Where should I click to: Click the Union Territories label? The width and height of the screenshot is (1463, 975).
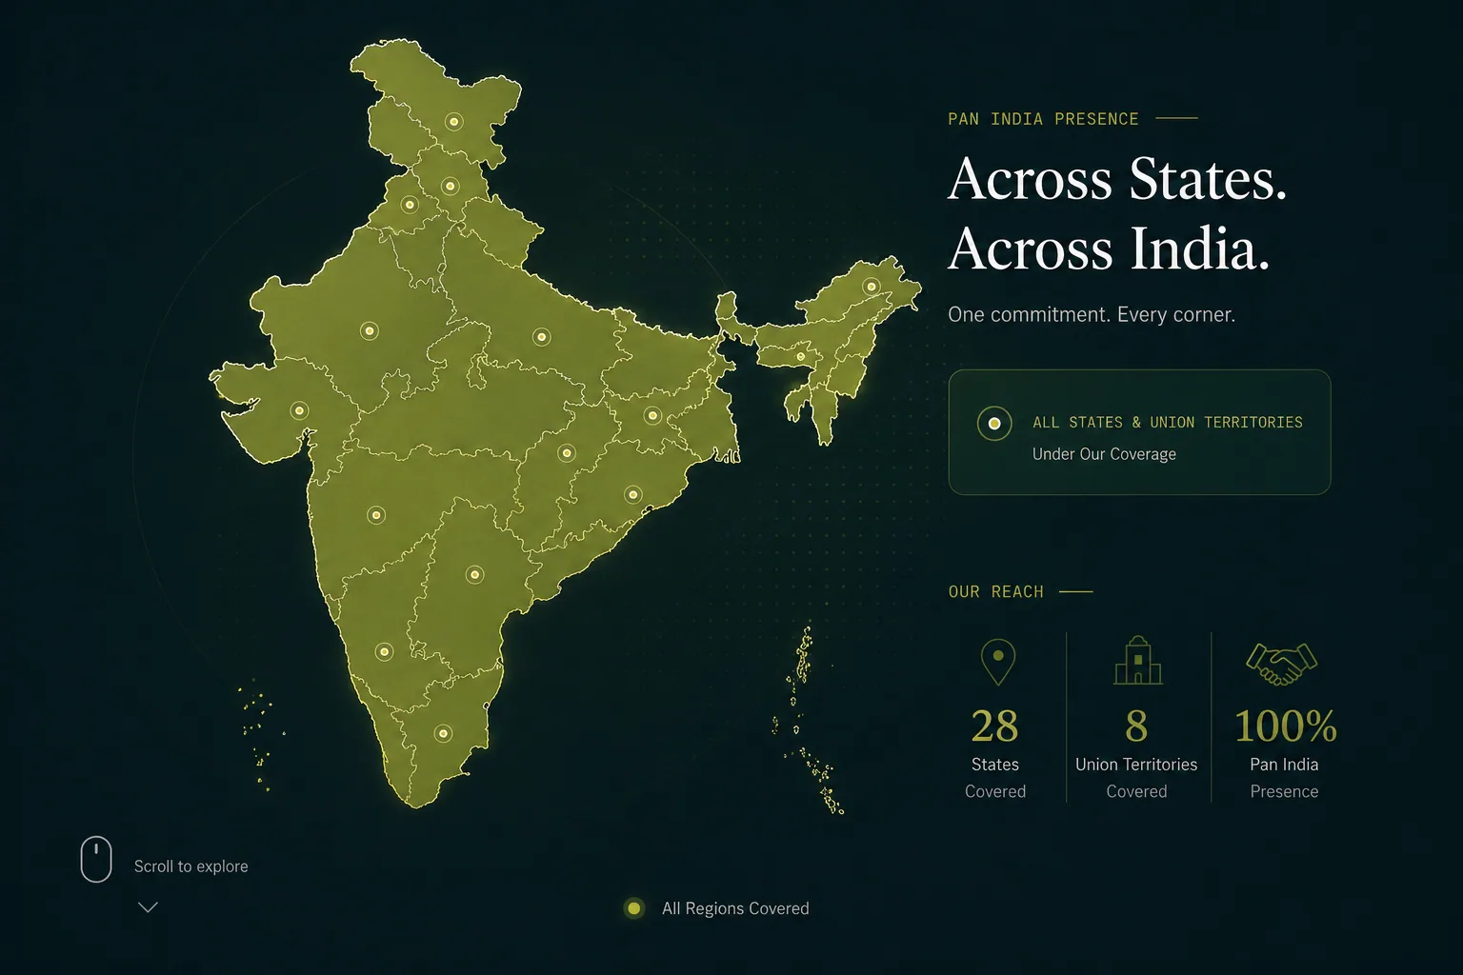pos(1136,765)
